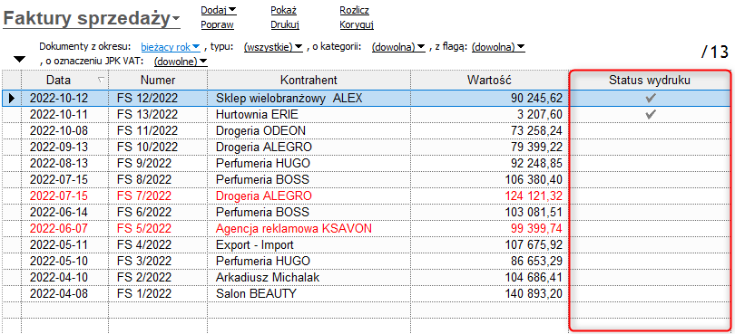735x334 pixels.
Task: Open the flag (dowolna) filter dropdown
Action: pos(498,47)
